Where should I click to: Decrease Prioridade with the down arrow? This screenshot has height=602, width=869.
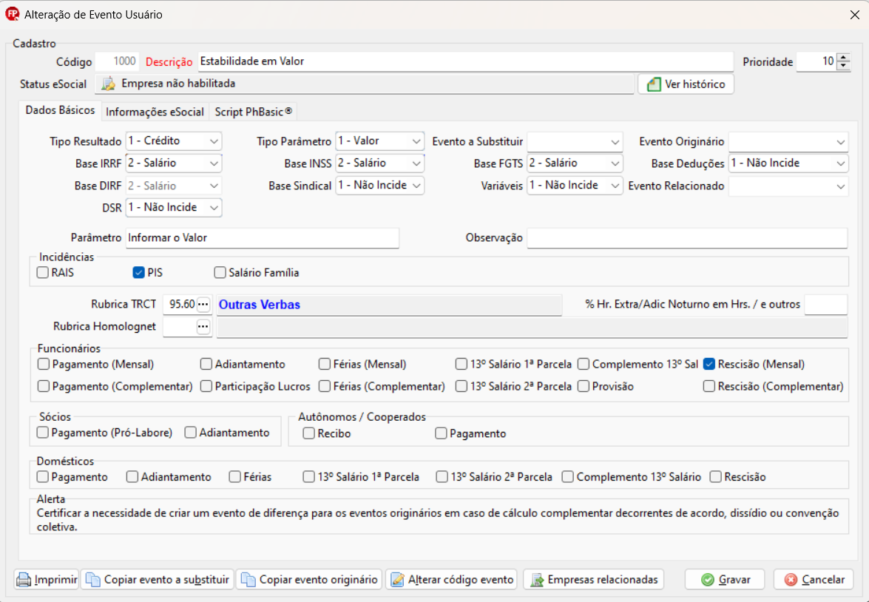[843, 65]
